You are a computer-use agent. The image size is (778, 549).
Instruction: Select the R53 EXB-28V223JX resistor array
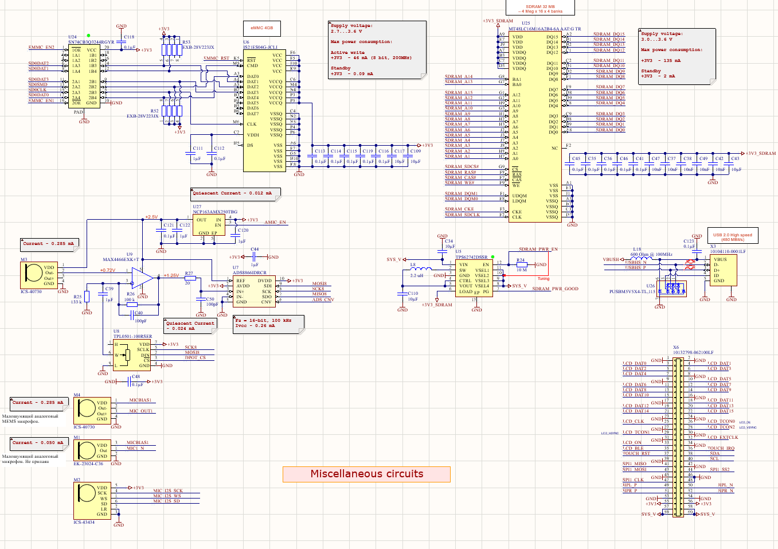172,49
